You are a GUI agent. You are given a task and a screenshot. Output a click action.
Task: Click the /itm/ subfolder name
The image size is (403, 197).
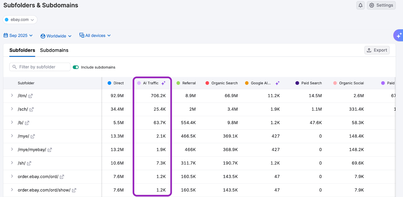(22, 96)
